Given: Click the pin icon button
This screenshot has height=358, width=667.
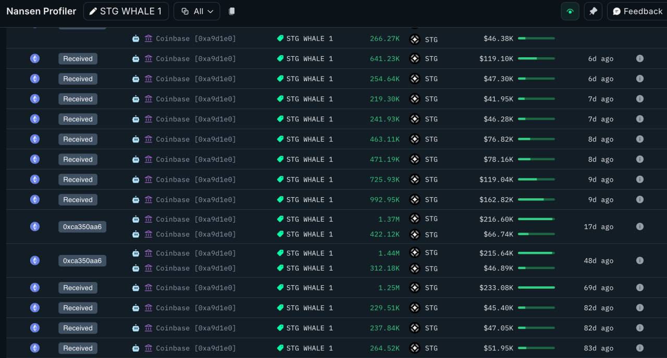Looking at the screenshot, I should [x=593, y=11].
